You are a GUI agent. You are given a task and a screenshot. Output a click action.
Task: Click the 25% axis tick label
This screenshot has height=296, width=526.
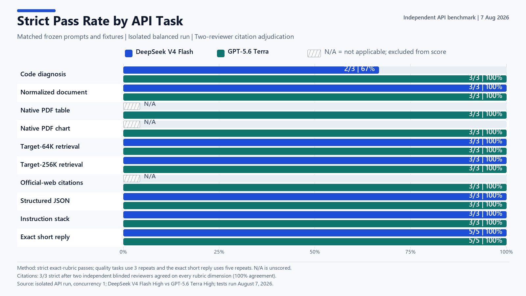(x=219, y=252)
